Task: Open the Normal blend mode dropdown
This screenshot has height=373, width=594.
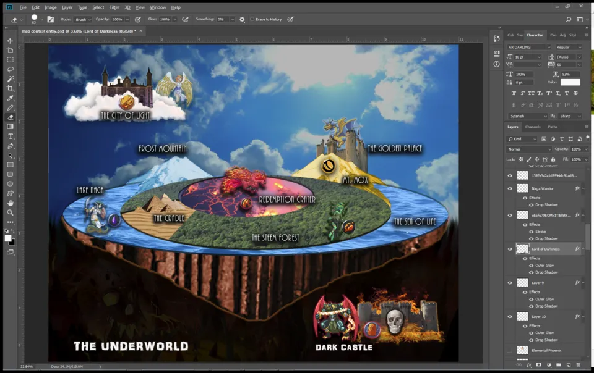Action: click(529, 149)
